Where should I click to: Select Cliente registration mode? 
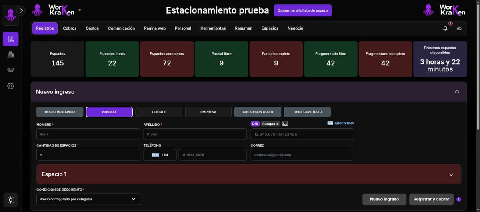pos(159,112)
